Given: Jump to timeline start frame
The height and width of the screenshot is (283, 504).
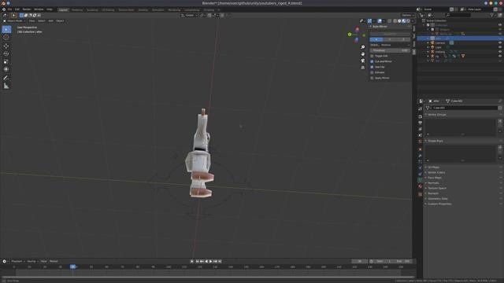Looking at the screenshot, I should (x=198, y=262).
